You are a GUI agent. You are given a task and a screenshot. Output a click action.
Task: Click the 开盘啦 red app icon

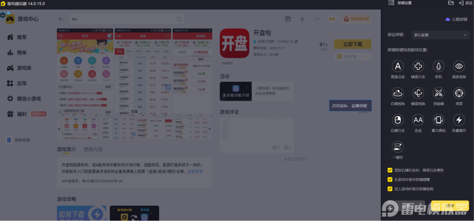[234, 43]
